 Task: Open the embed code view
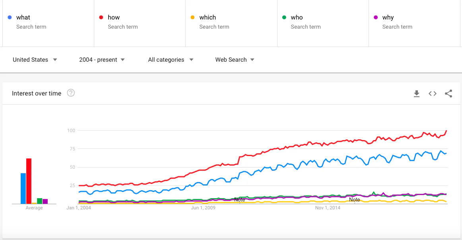(x=433, y=94)
